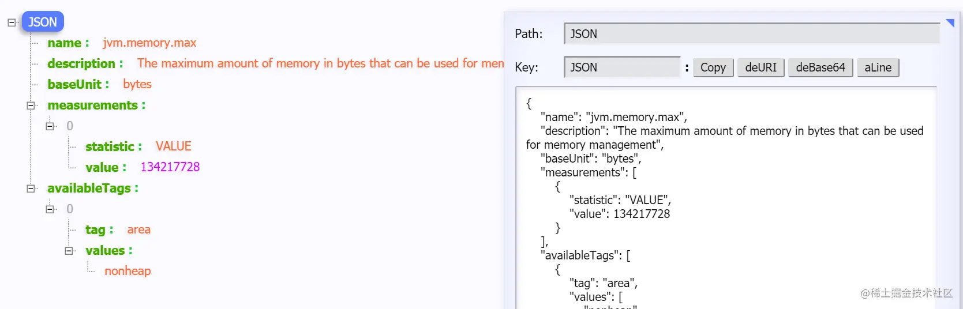The image size is (963, 309).
Task: Click the deURI button
Action: (x=761, y=67)
